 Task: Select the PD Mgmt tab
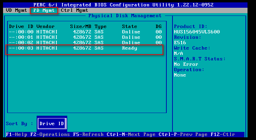44,10
